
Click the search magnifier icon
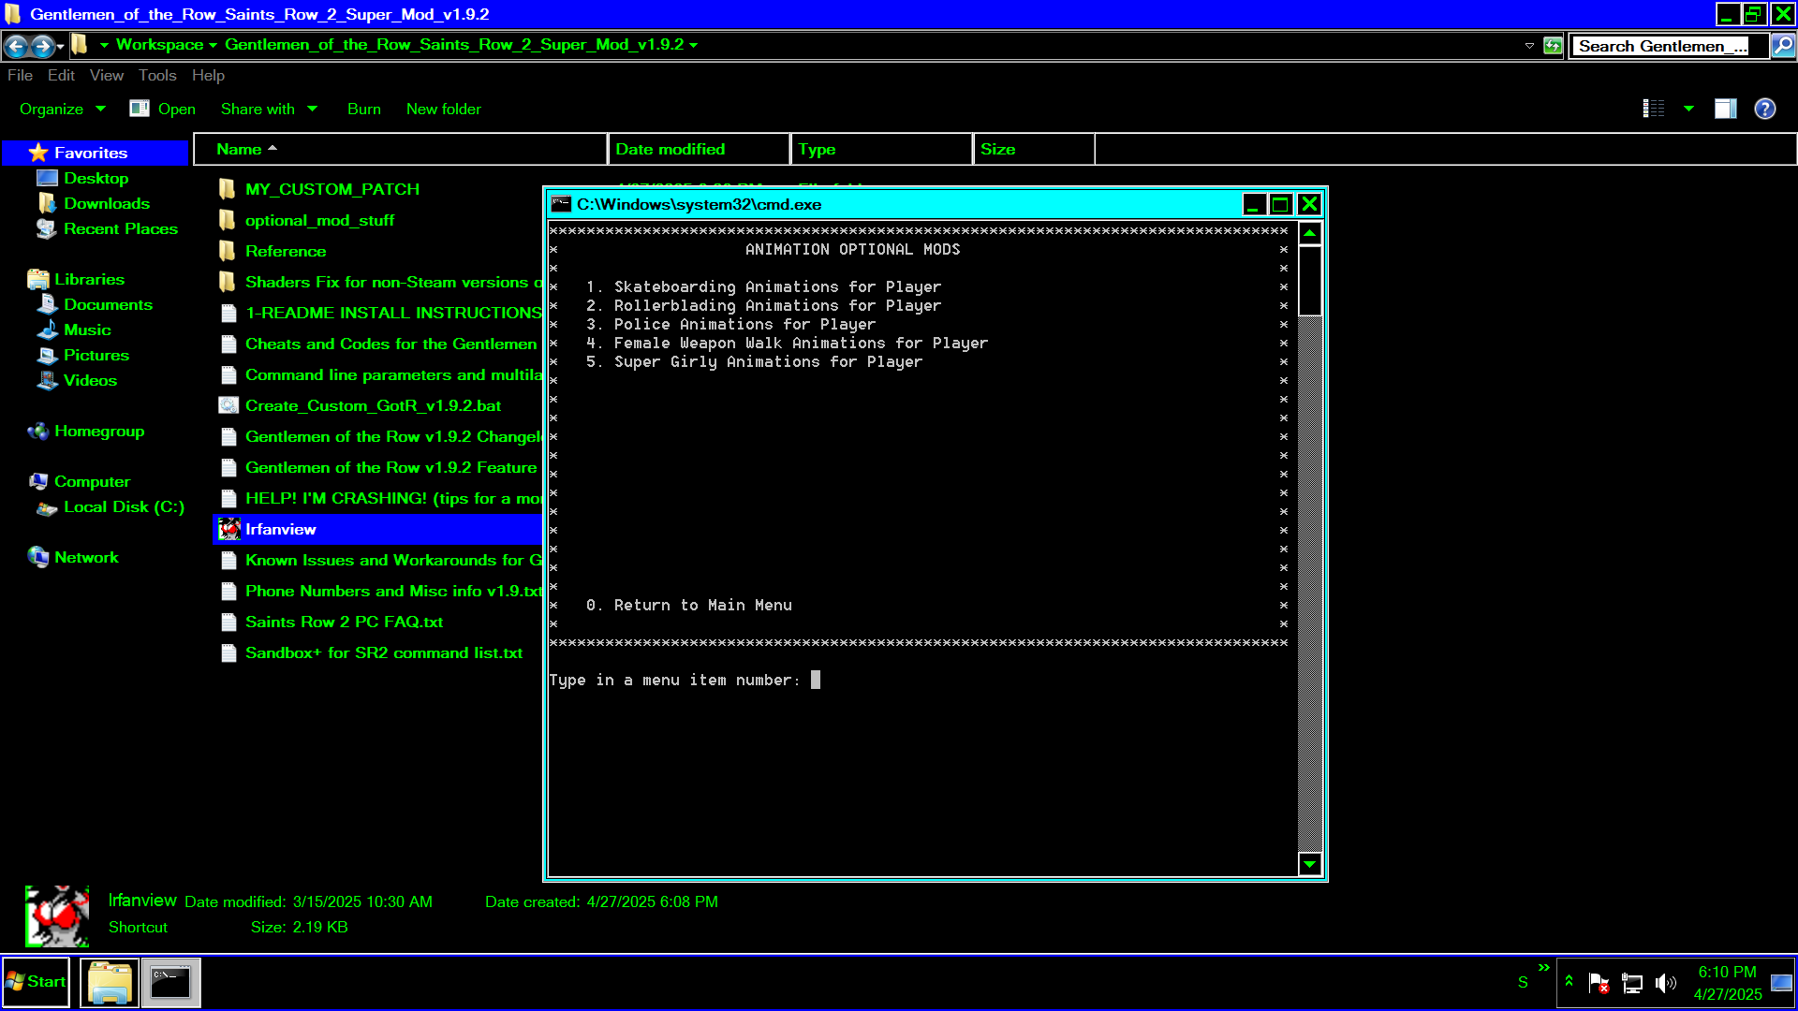point(1783,45)
